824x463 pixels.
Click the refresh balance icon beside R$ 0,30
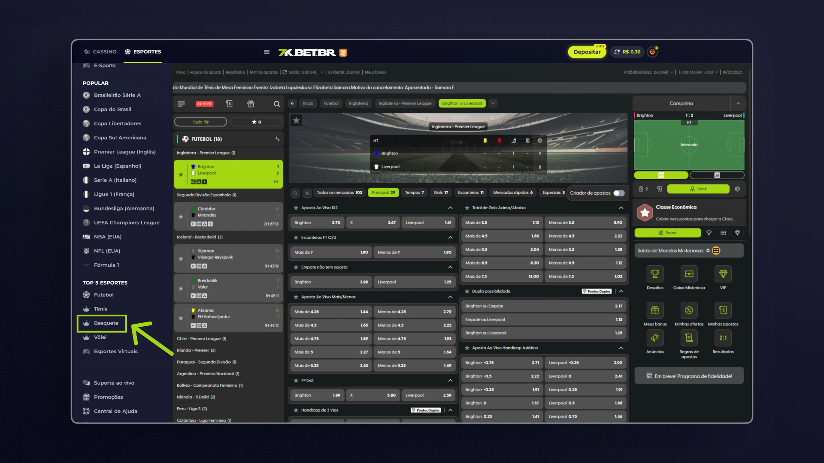pos(617,52)
